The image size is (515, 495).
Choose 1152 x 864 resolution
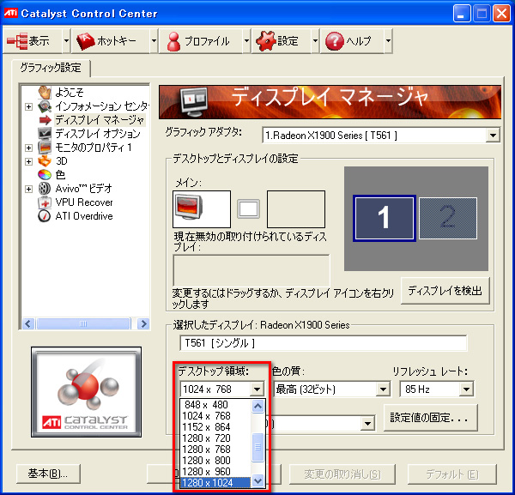[215, 427]
